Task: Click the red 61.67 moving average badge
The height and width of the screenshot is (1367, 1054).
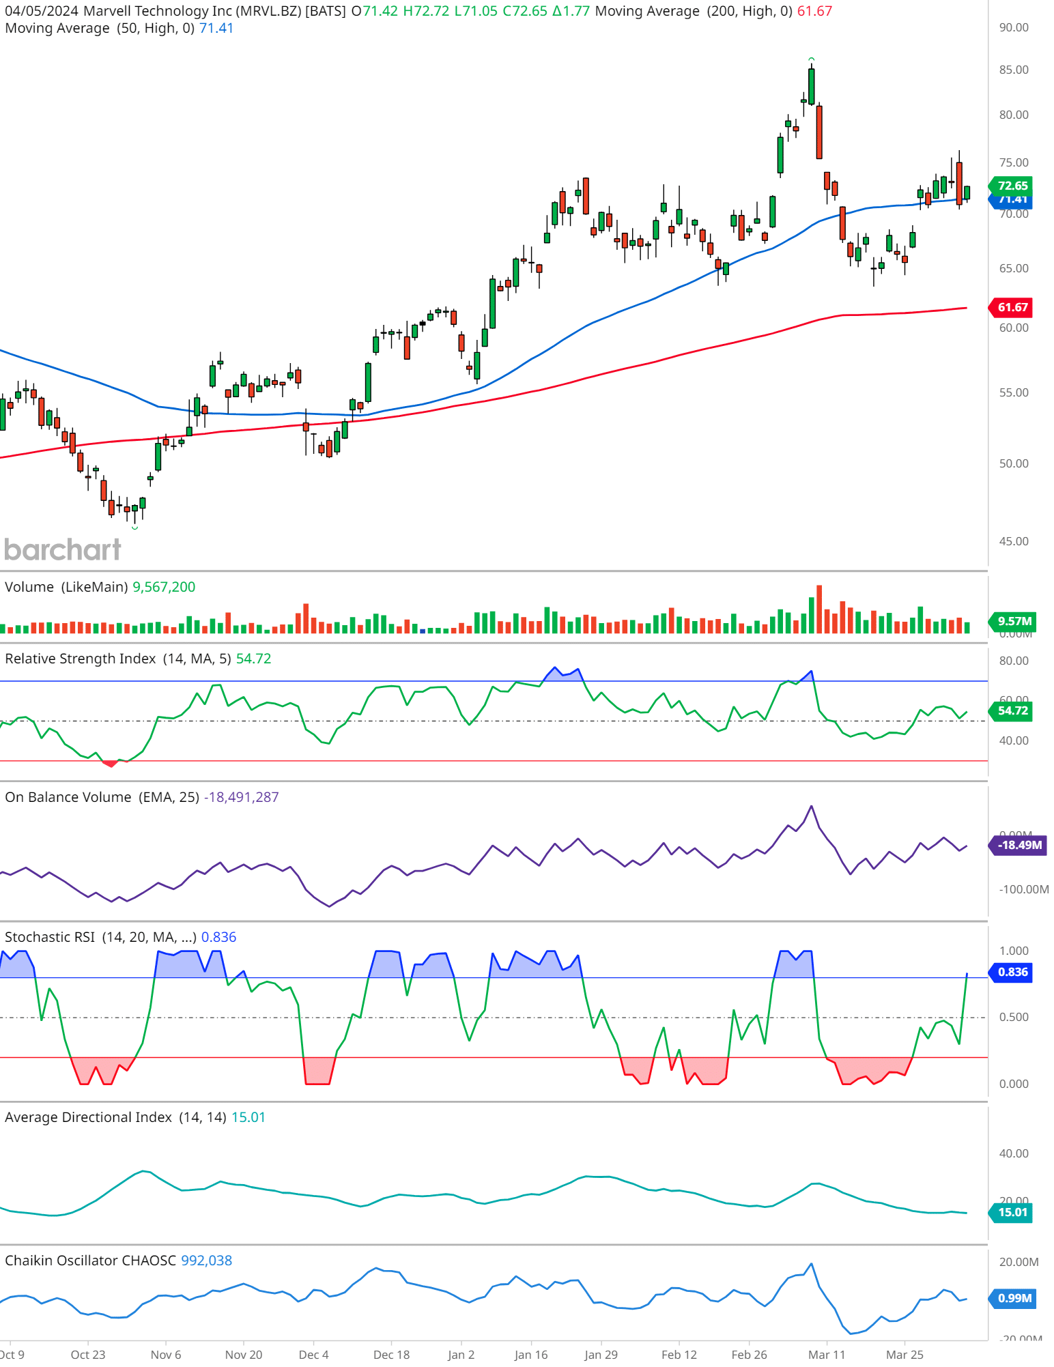Action: 1012,307
